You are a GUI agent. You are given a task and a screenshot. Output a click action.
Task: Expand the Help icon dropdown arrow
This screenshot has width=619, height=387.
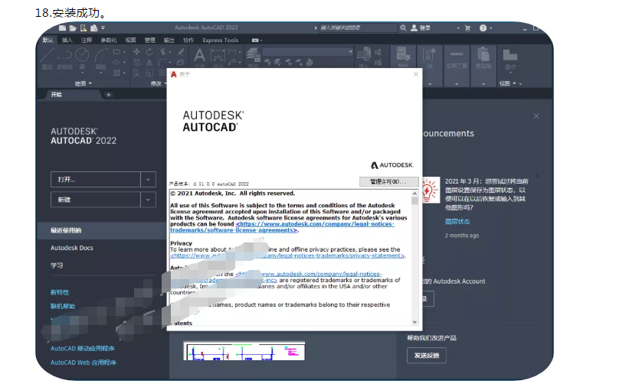(x=491, y=28)
